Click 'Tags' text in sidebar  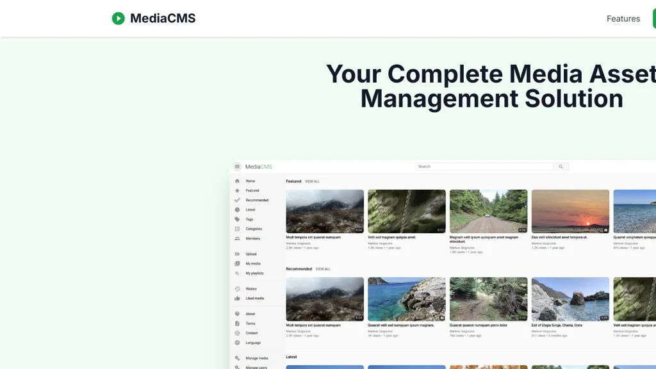[x=249, y=220]
